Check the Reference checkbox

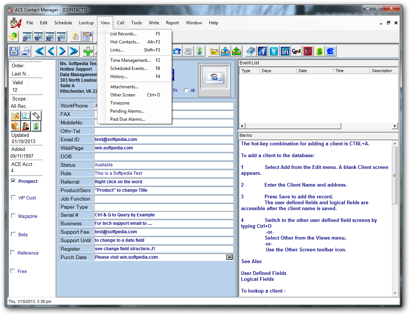click(12, 252)
